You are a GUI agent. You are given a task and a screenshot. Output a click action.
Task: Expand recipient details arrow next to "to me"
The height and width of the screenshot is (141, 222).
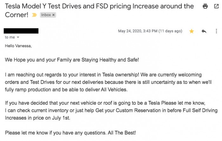pyautogui.click(x=18, y=37)
